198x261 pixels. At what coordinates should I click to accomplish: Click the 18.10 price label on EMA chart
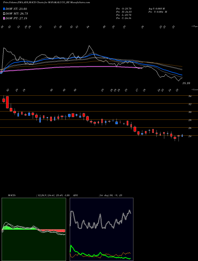[x=186, y=83]
